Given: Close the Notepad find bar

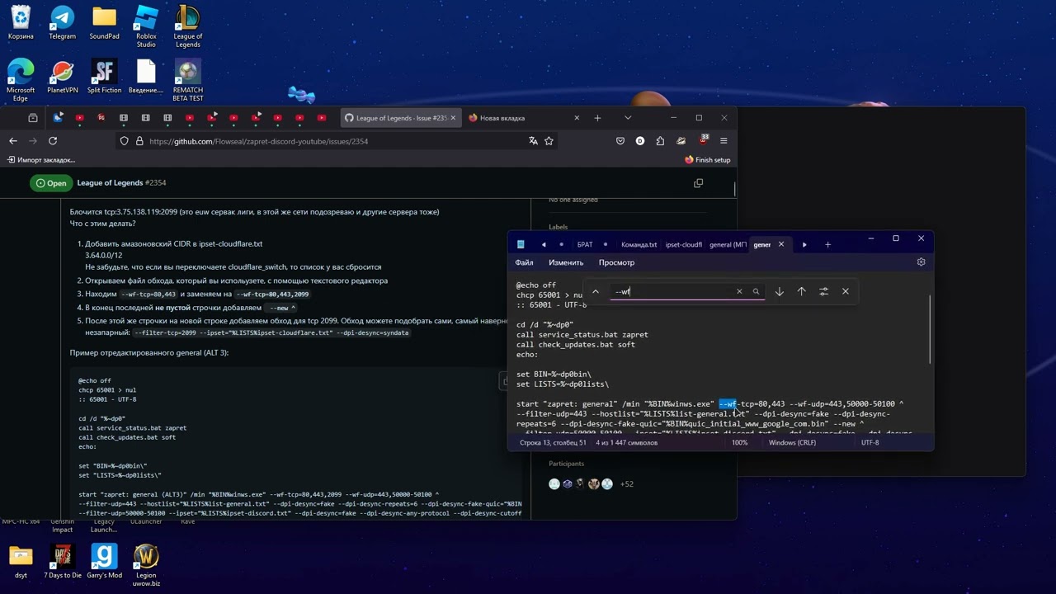Looking at the screenshot, I should tap(846, 291).
